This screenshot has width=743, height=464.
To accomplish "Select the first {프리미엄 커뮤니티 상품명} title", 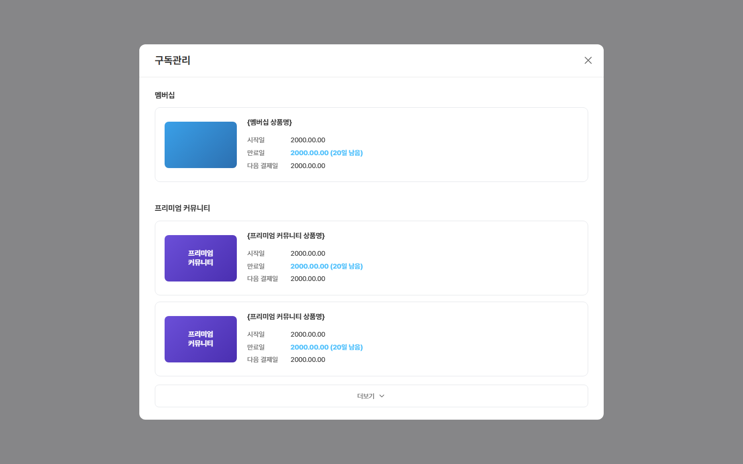I will click(286, 236).
